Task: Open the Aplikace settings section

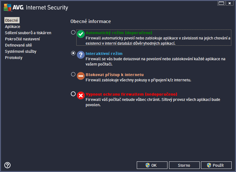Action: pos(12,27)
